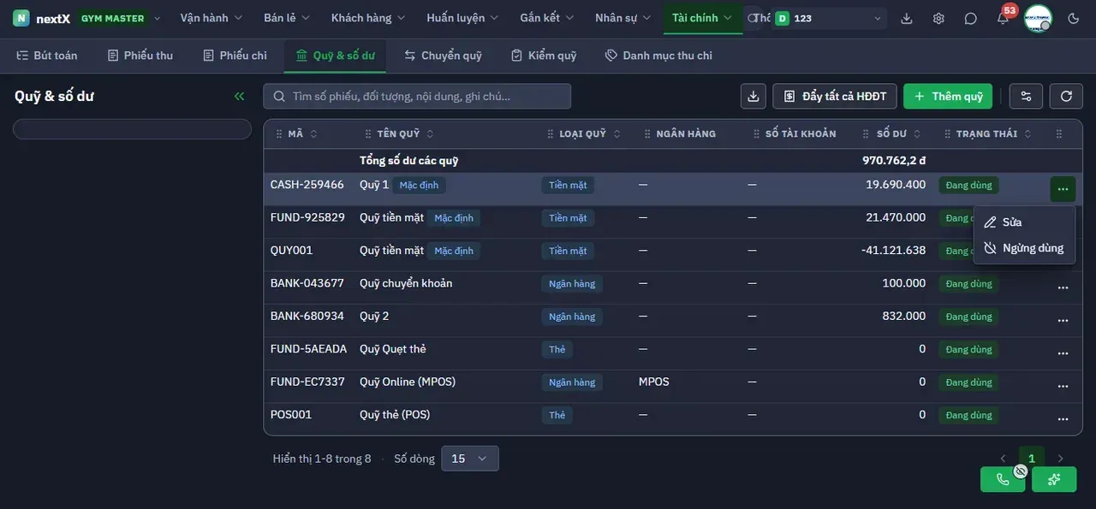
Task: Focus the fund search input field
Action: coord(417,96)
